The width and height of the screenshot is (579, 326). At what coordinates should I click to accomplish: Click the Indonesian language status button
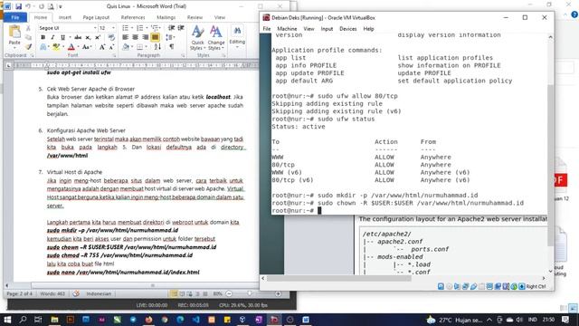click(99, 293)
